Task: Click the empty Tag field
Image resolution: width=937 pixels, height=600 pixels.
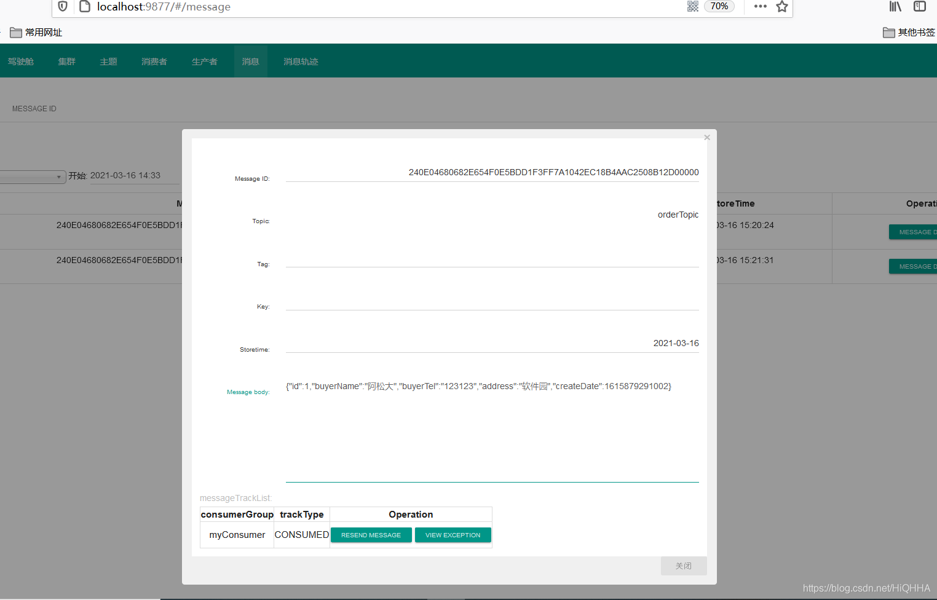Action: 492,258
